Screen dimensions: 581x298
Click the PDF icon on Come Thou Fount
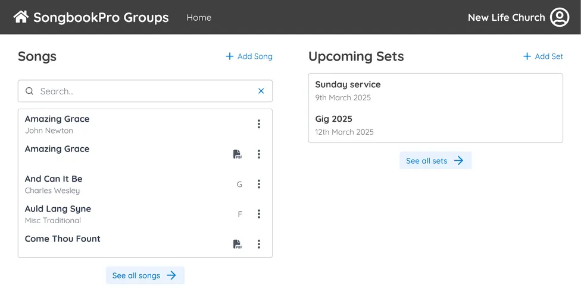pyautogui.click(x=238, y=244)
